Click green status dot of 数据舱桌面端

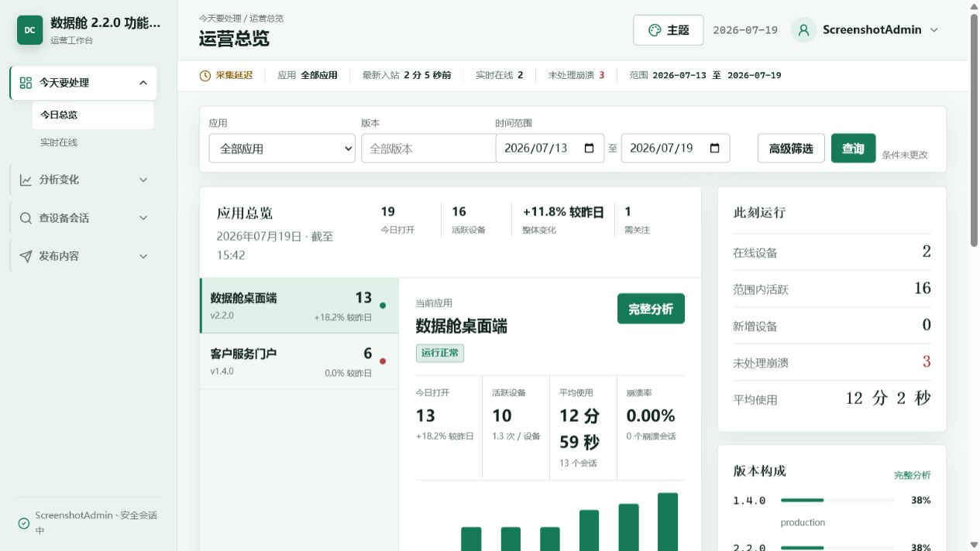(383, 305)
